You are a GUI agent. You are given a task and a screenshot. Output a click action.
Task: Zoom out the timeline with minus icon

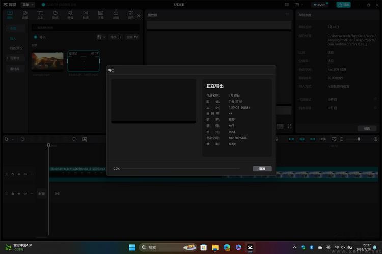(342, 139)
